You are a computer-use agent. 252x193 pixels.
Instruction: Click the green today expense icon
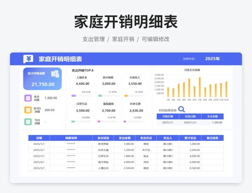pos(28,122)
